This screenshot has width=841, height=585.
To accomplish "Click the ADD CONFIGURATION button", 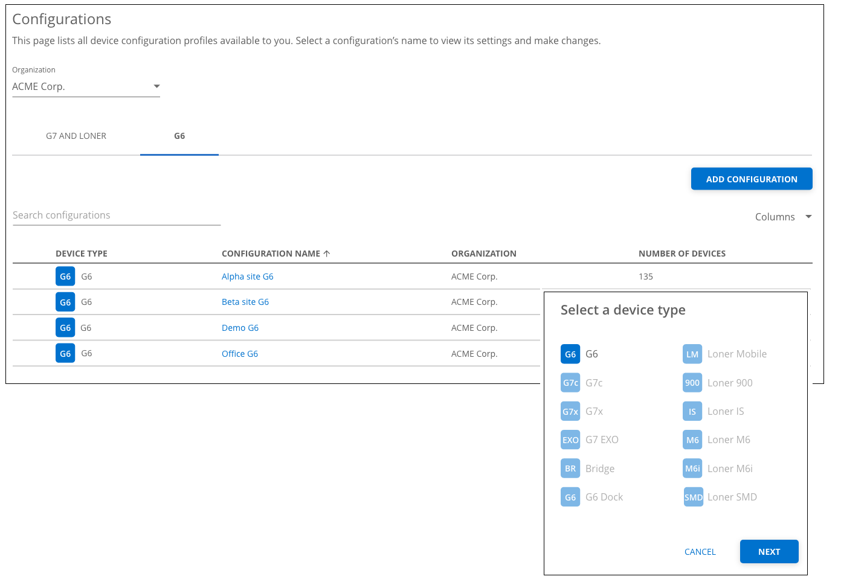I will coord(752,179).
